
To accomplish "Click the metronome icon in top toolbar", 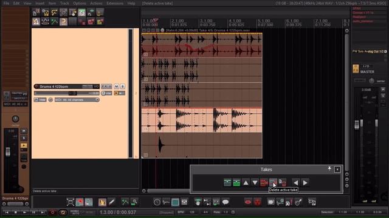I will [36, 22].
